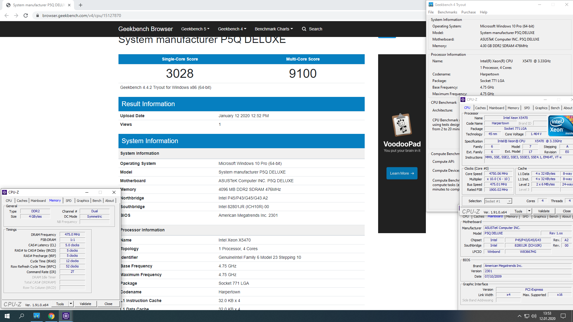The width and height of the screenshot is (573, 322).
Task: Open the Purchase menu in Geekbench
Action: pyautogui.click(x=469, y=12)
